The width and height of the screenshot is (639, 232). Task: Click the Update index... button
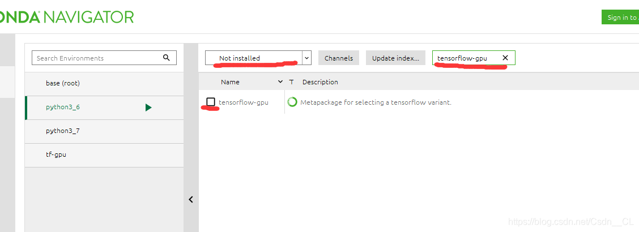pos(395,58)
